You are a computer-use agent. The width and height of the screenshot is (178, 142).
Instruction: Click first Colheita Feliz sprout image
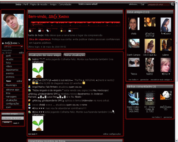pyautogui.click(x=38, y=71)
